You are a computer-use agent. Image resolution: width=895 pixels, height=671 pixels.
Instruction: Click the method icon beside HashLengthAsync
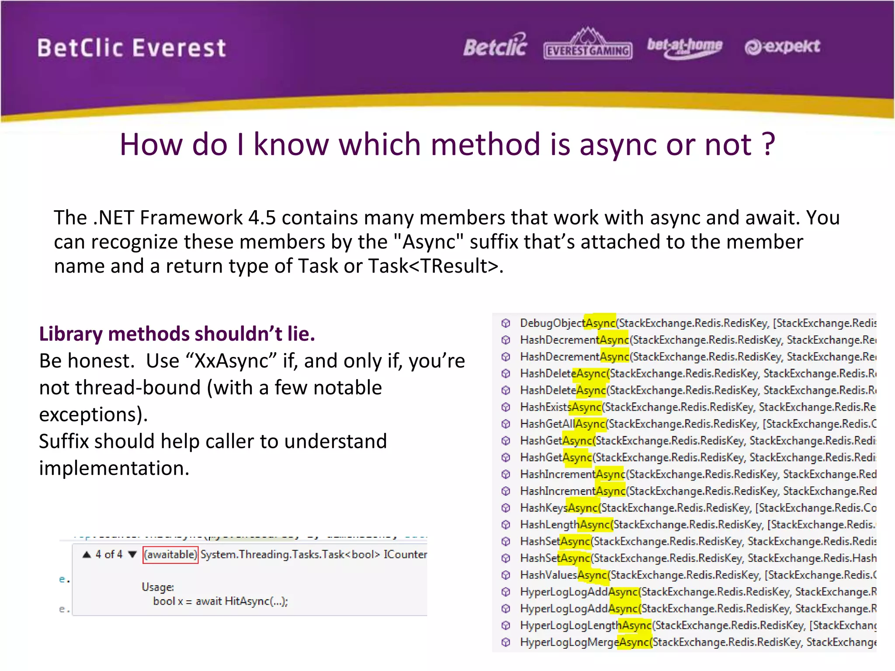pyautogui.click(x=506, y=524)
